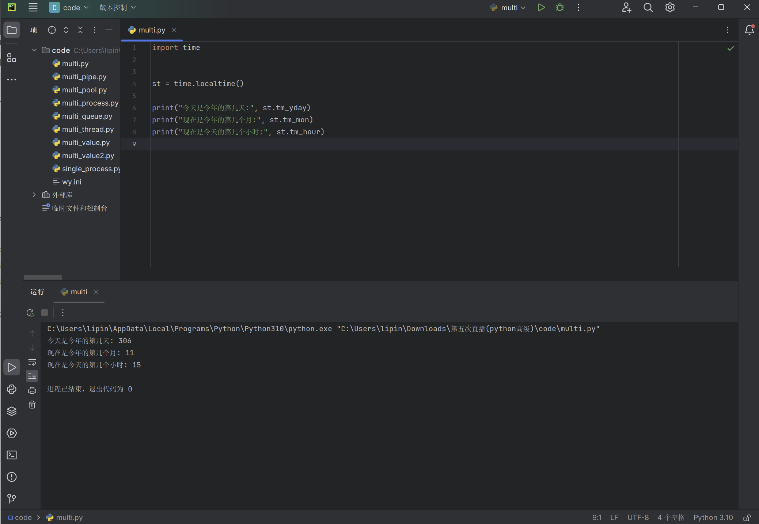
Task: Open Python Packages layers icon
Action: [x=12, y=411]
